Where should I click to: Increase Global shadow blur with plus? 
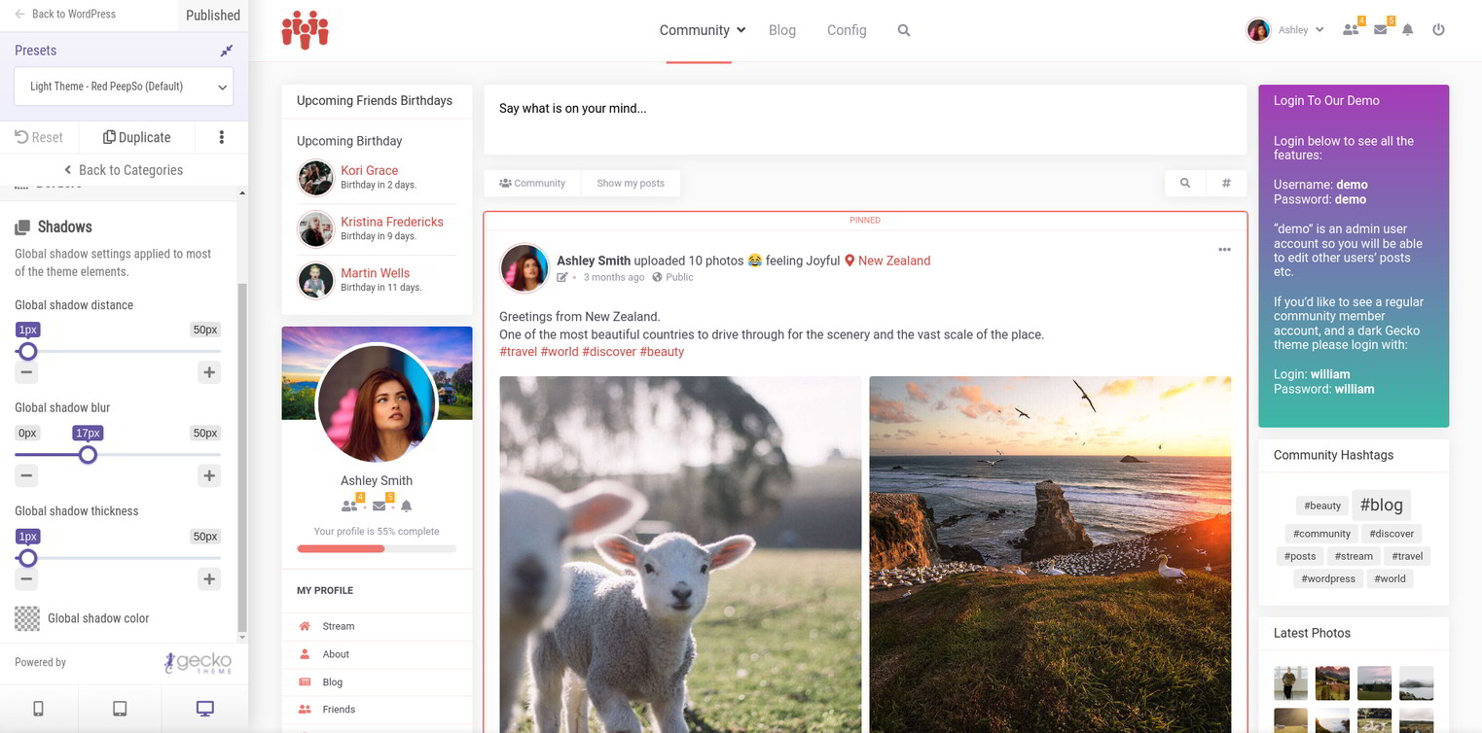[x=208, y=475]
